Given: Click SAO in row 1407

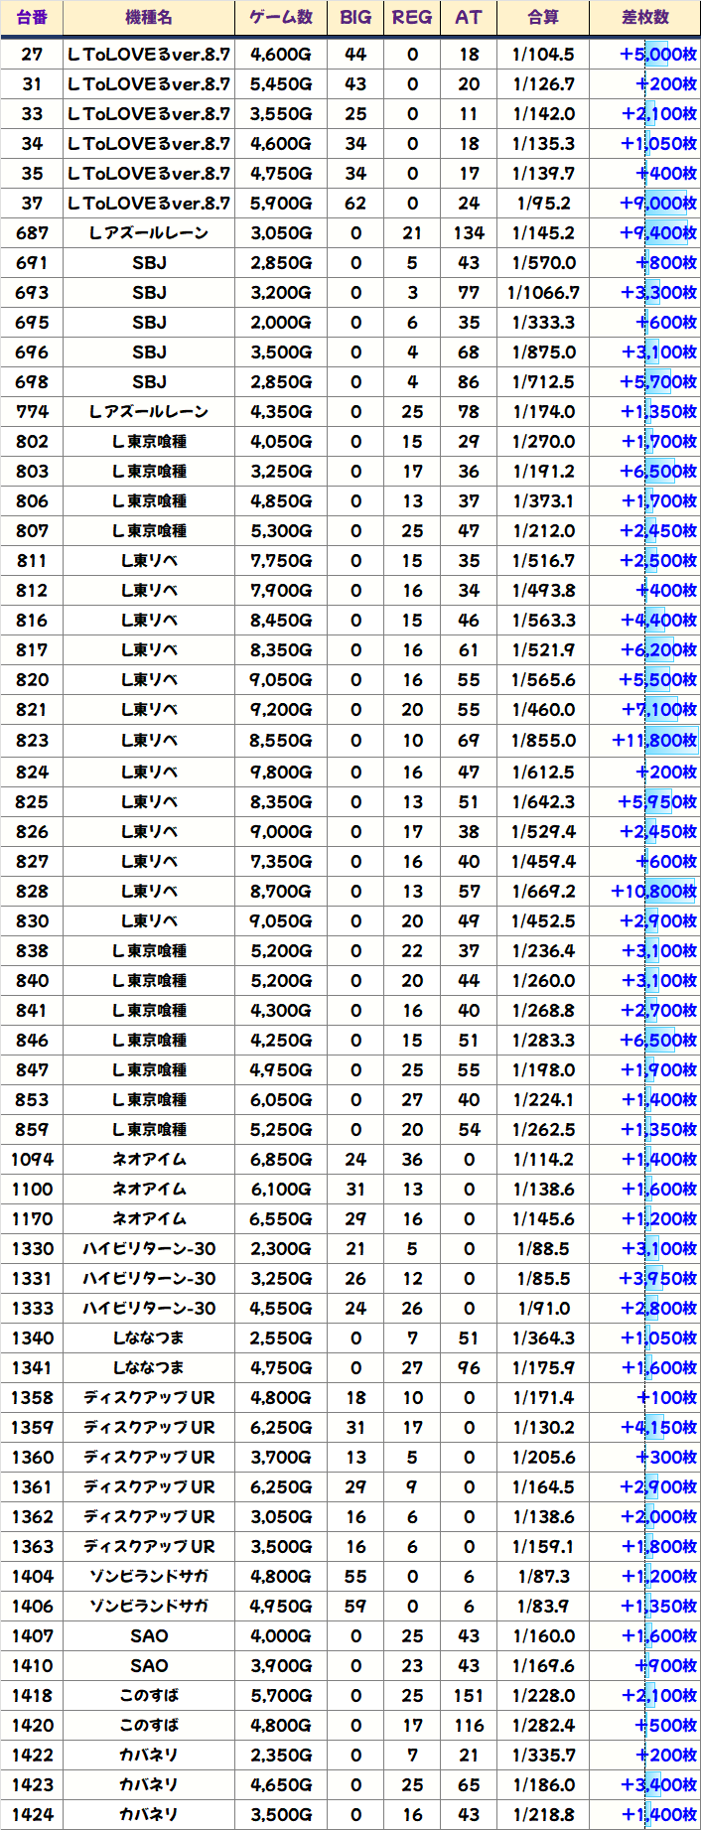Looking at the screenshot, I should [x=149, y=1635].
